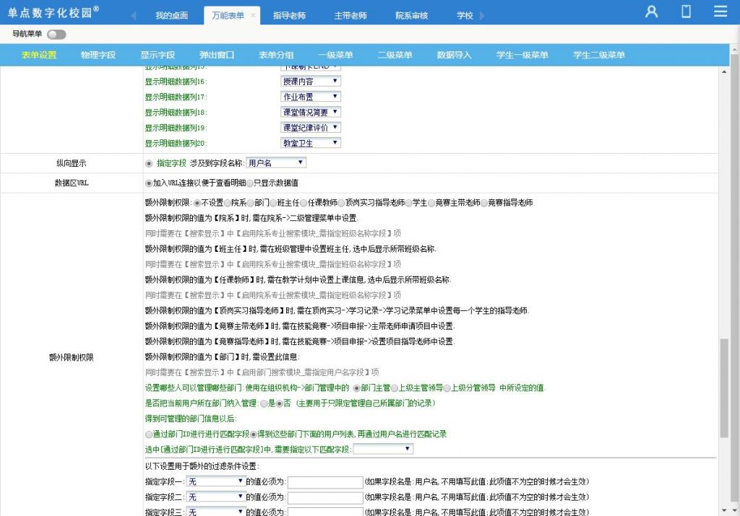Select 通过部门ID进行匹配字段 radio
The image size is (740, 516).
point(149,434)
